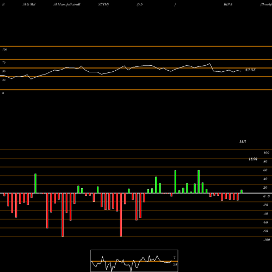Click the '7' value in mini chart
The height and width of the screenshot is (272, 272).
[x=175, y=257]
